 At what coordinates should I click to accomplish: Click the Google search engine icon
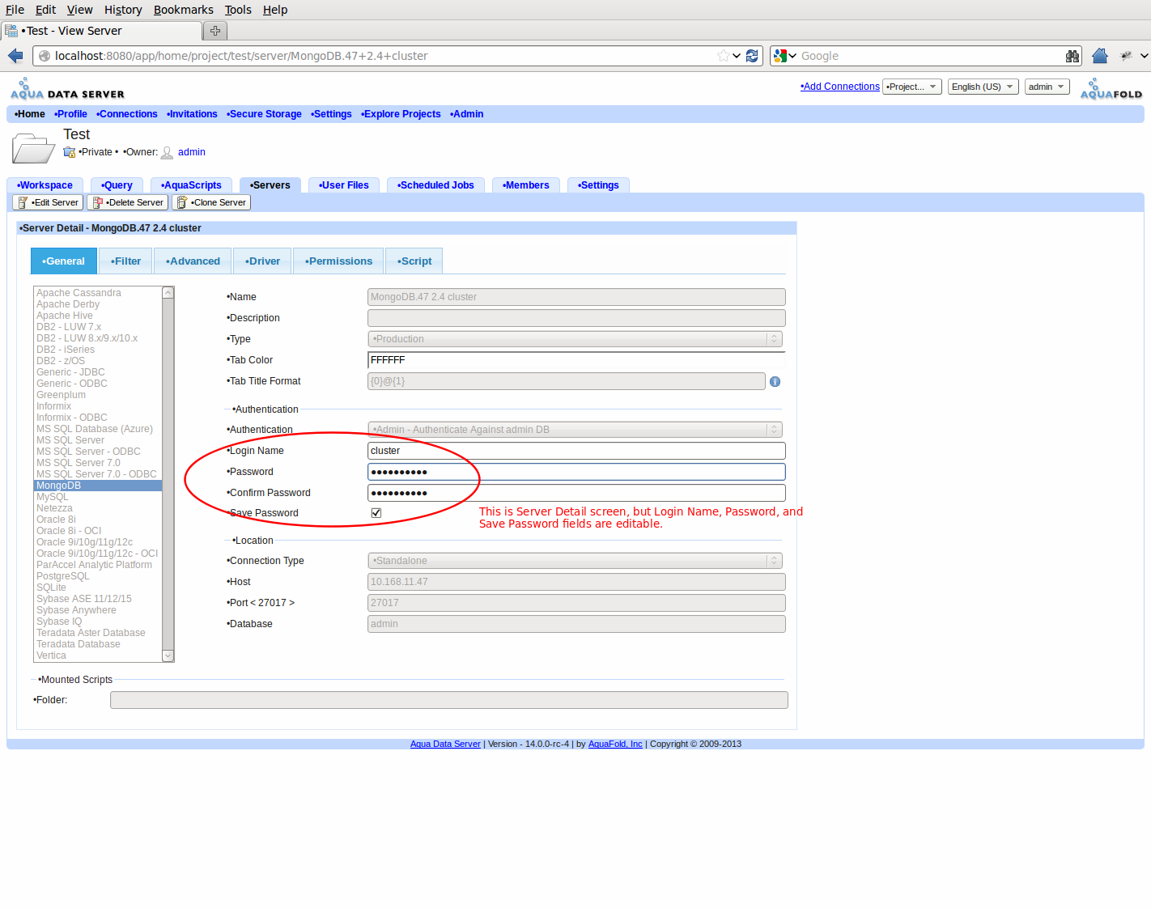[x=780, y=56]
